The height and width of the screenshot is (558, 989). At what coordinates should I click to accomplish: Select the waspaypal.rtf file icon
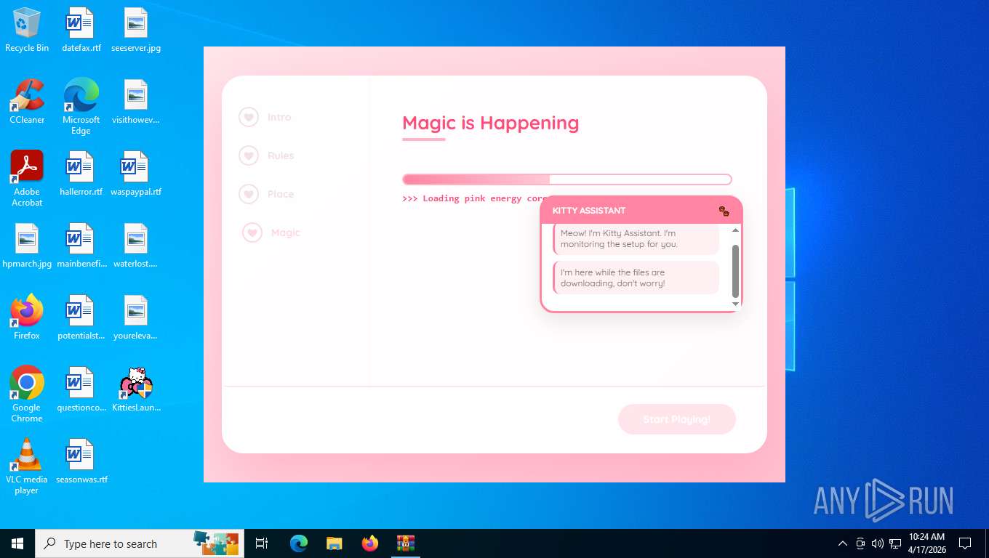point(136,174)
